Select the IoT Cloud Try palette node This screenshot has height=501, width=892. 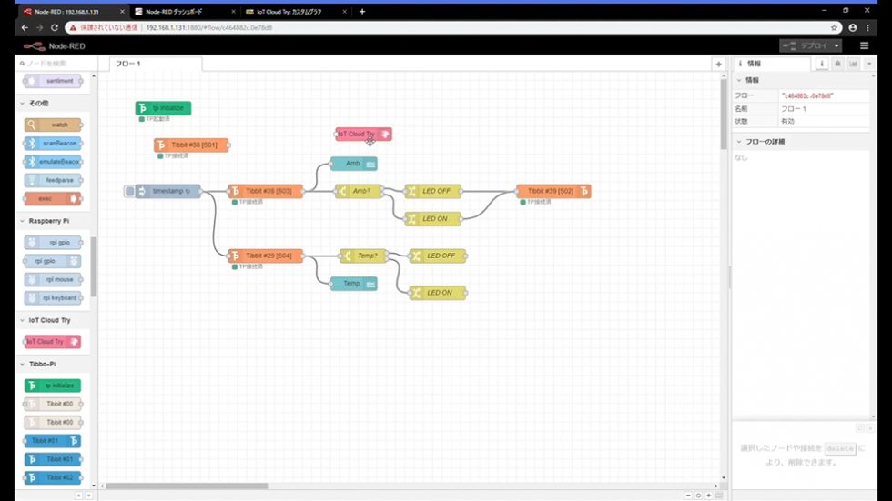(x=53, y=342)
